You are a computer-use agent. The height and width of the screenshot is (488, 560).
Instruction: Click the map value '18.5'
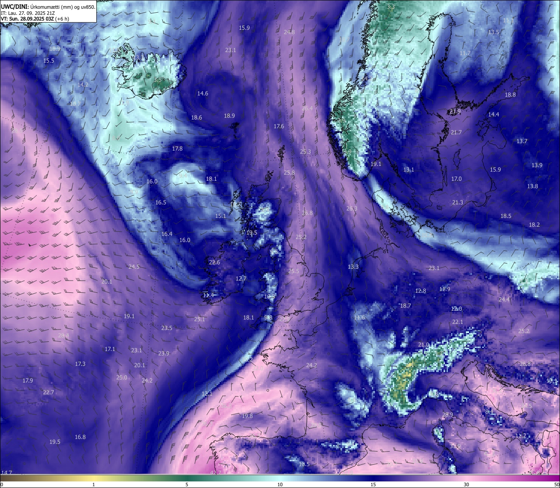click(x=506, y=216)
